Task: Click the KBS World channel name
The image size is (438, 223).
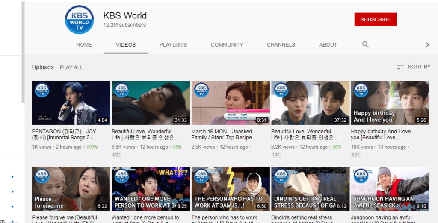Action: (125, 16)
